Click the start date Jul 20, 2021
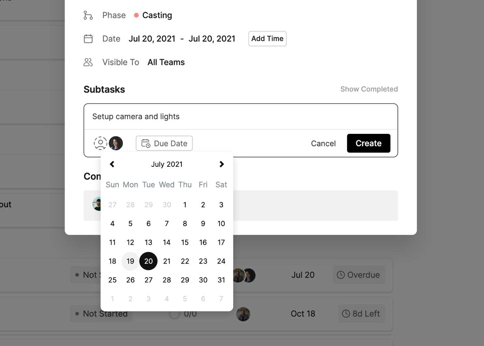The image size is (484, 346). click(152, 39)
